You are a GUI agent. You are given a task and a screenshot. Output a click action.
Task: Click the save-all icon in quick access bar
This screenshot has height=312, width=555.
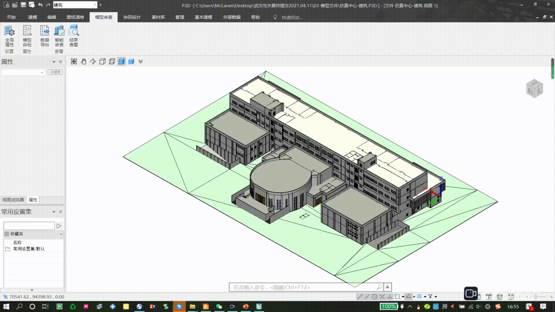[31, 5]
